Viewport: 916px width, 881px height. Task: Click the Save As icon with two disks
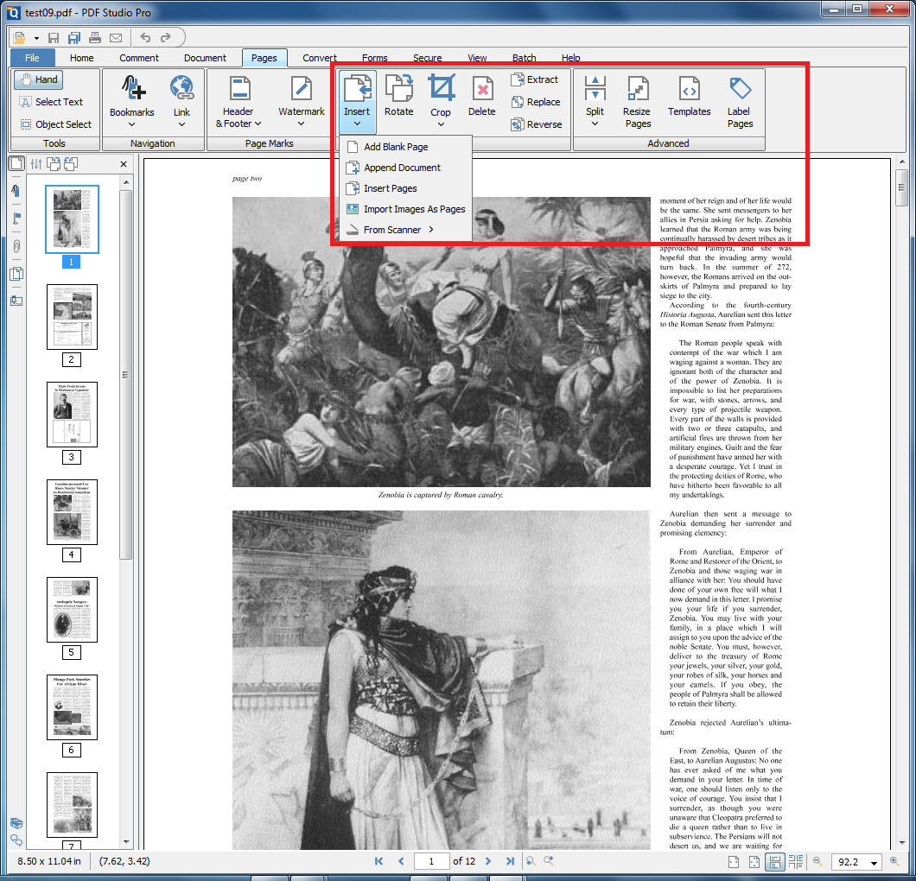(73, 38)
